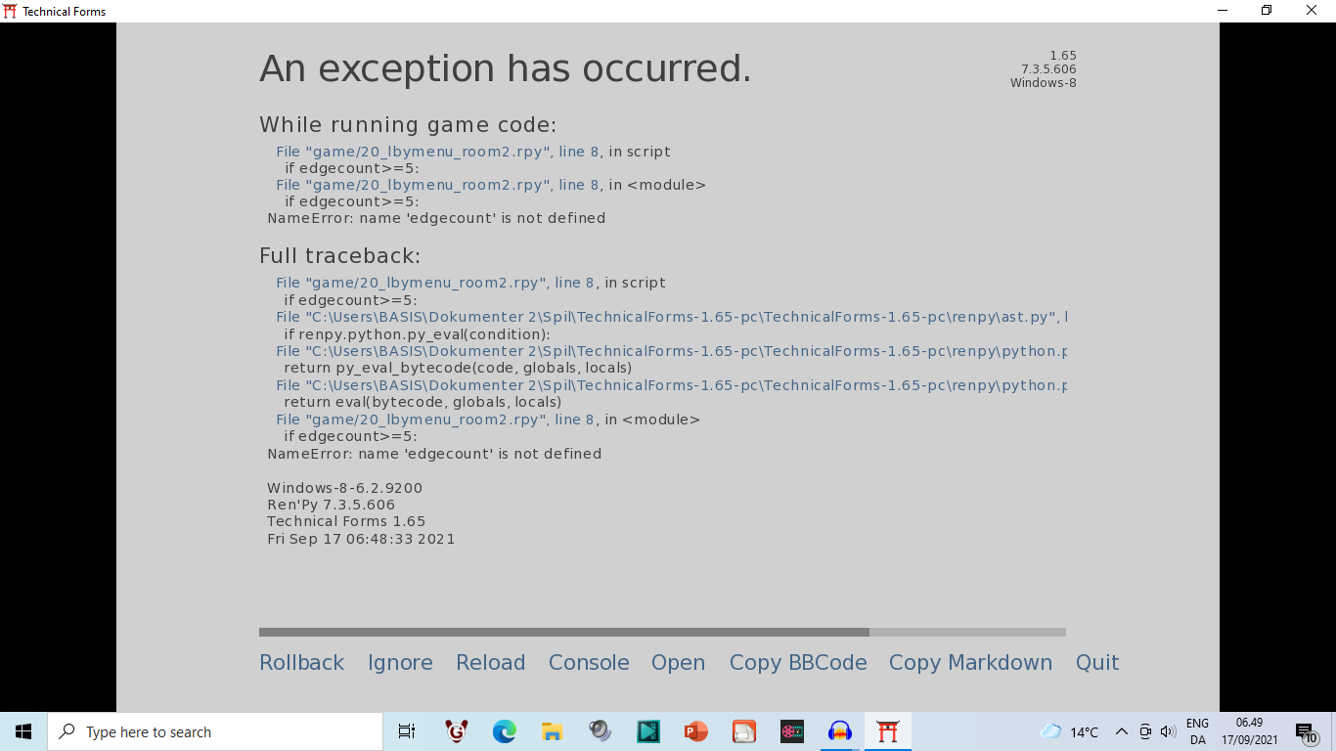Show hidden system tray icons
The width and height of the screenshot is (1336, 751).
point(1122,731)
